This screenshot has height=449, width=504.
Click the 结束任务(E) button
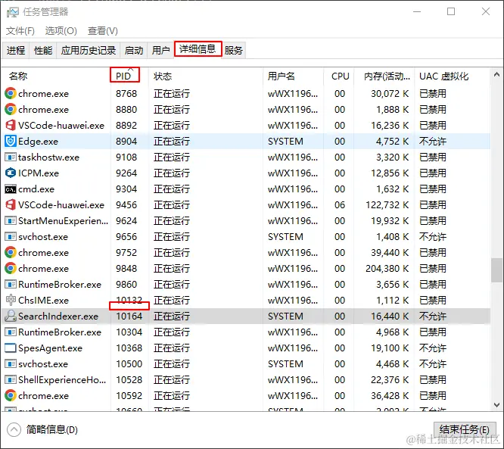465,430
